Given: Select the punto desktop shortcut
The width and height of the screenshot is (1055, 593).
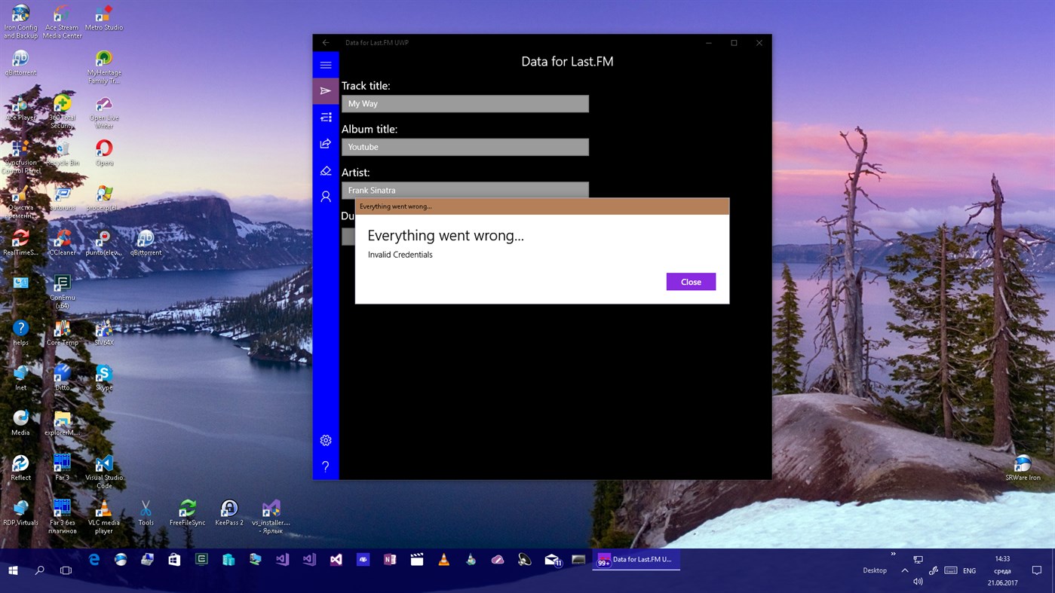Looking at the screenshot, I should (x=104, y=243).
